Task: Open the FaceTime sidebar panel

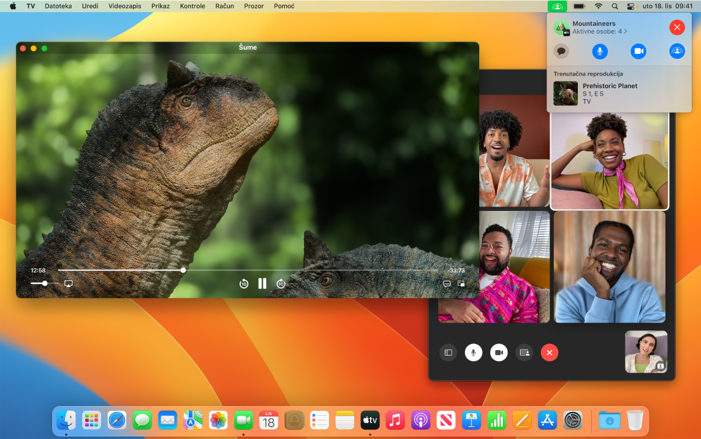Action: (x=448, y=352)
